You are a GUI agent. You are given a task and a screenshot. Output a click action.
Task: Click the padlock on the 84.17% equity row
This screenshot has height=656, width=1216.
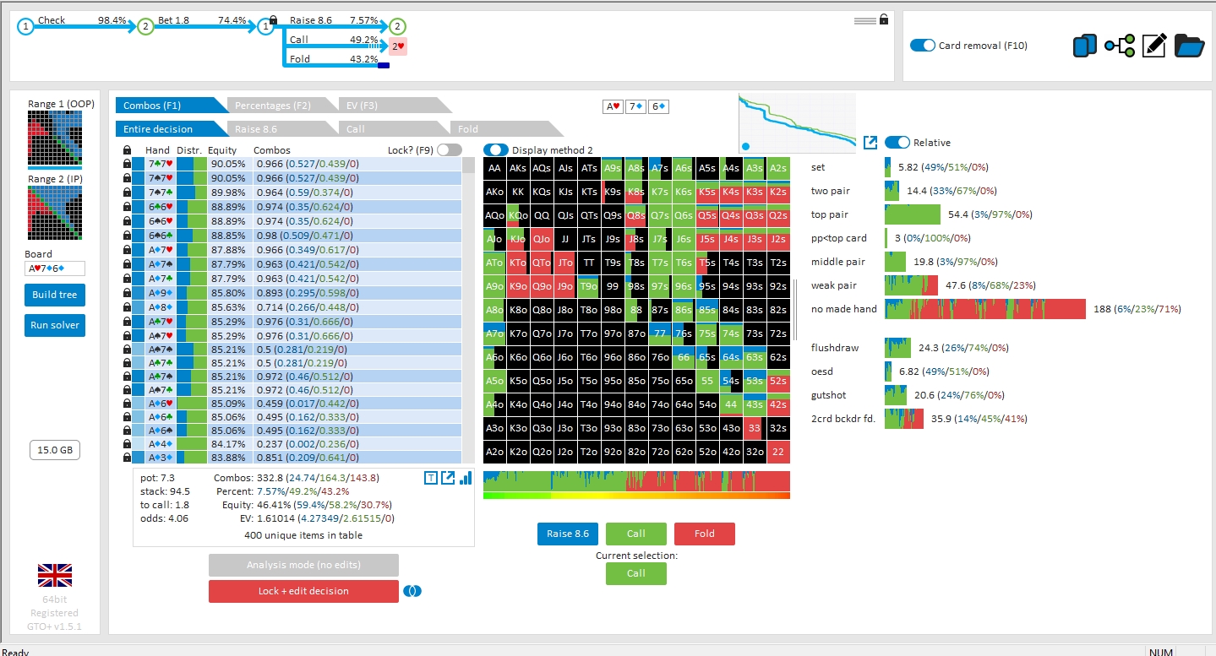click(x=127, y=443)
